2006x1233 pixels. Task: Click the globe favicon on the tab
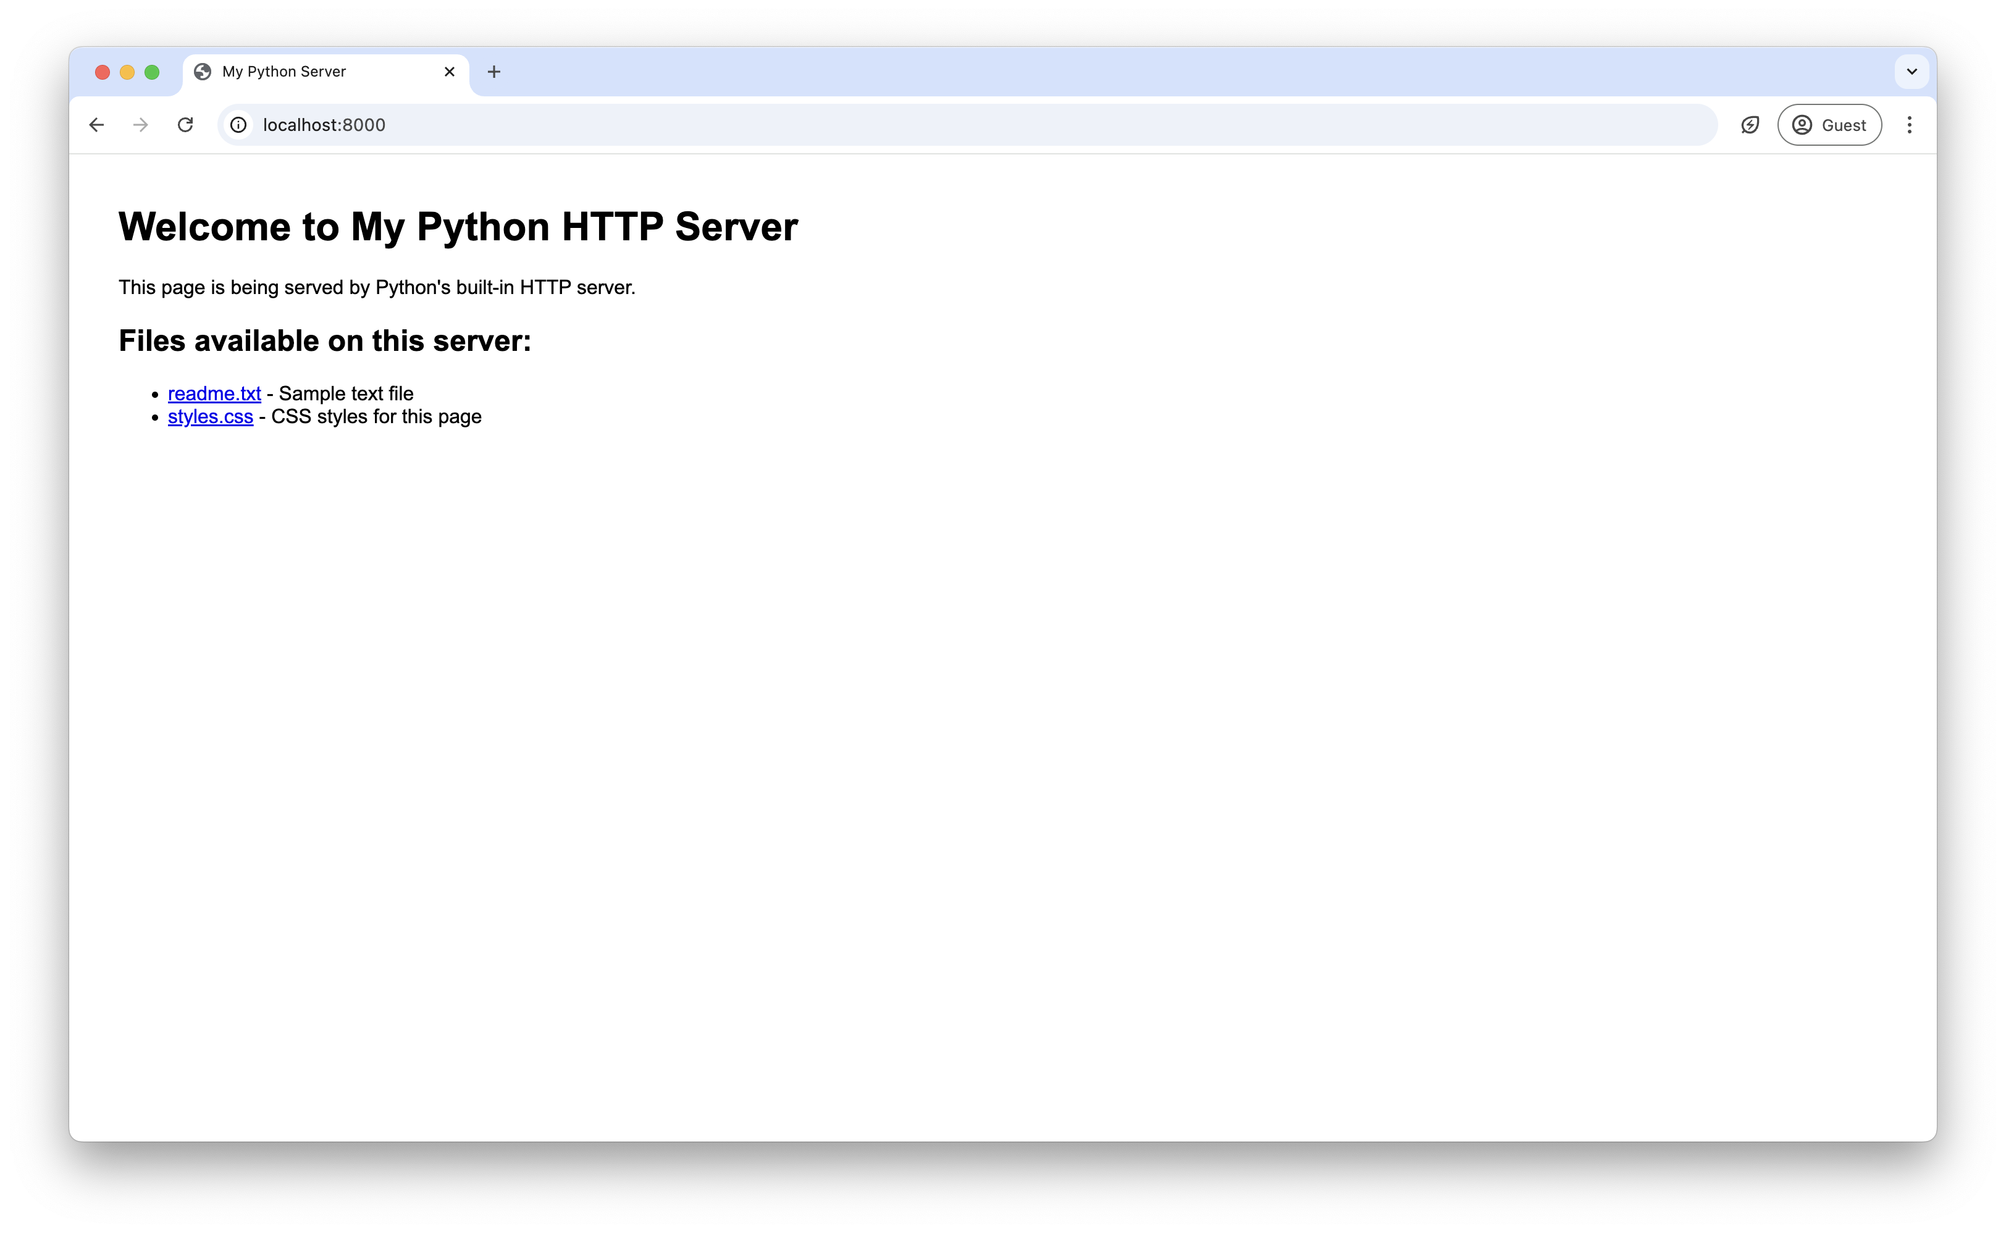203,72
